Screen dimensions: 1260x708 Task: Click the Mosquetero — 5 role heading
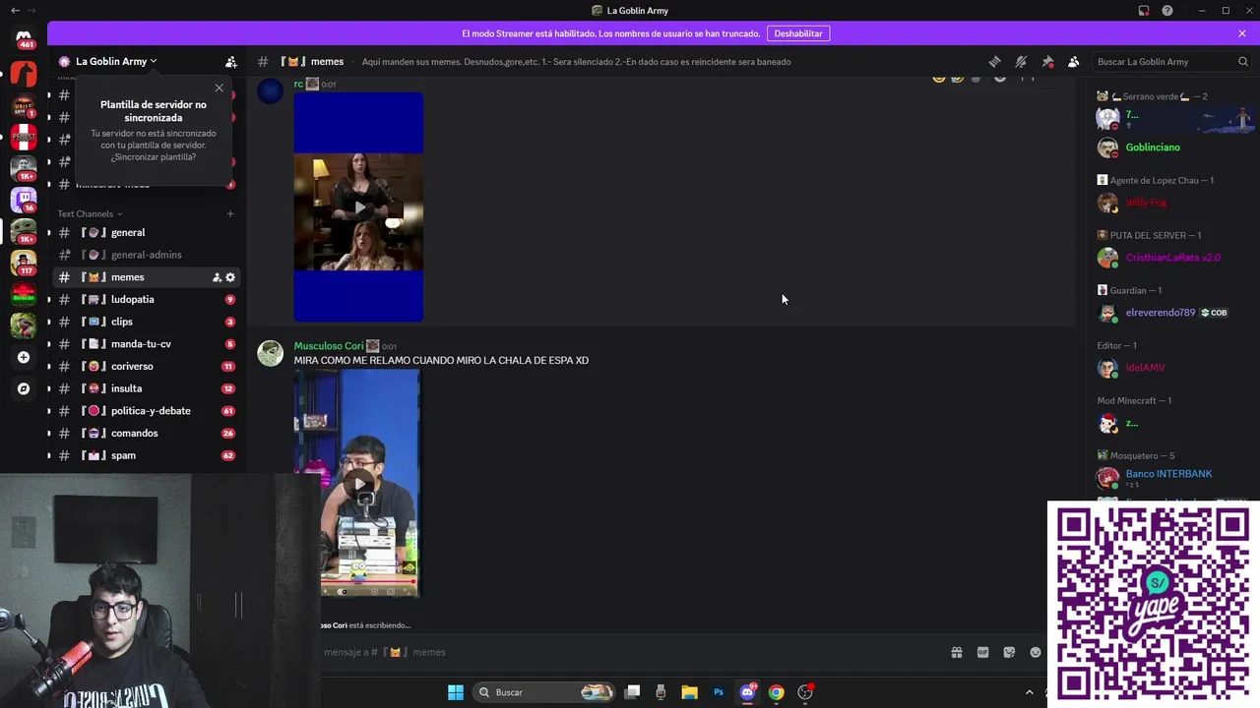coord(1135,455)
